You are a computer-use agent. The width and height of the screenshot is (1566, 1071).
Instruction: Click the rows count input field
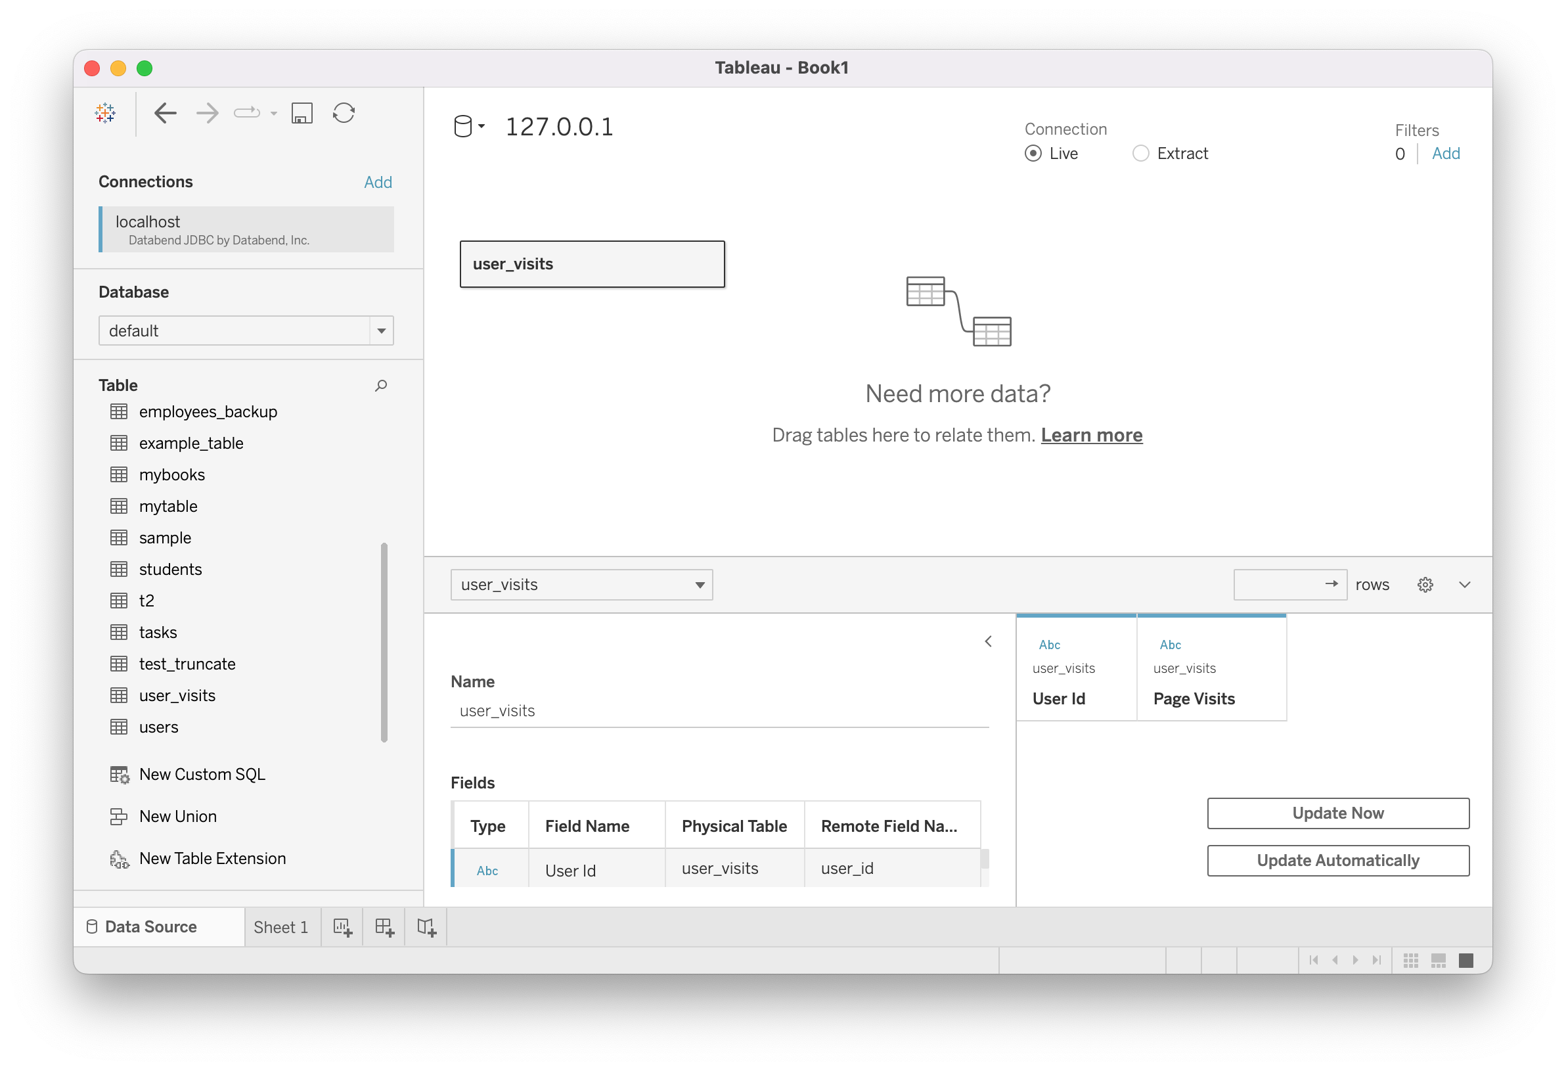point(1289,585)
